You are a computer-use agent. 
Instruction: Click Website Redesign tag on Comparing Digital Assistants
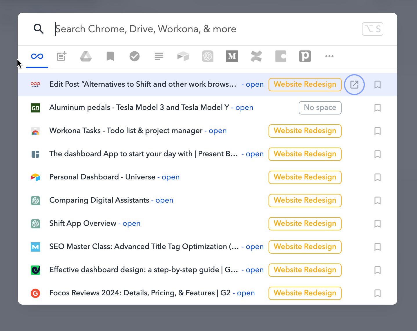305,201
